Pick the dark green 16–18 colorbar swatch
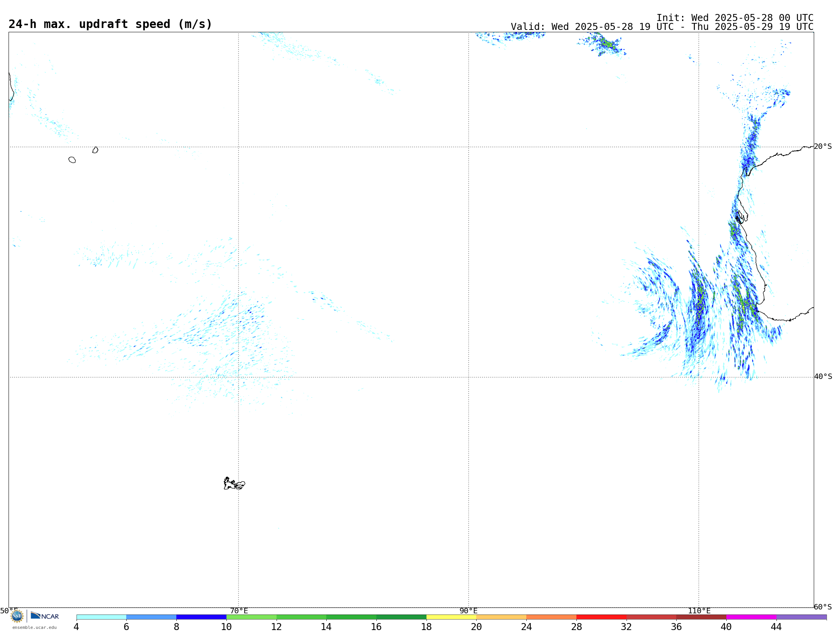 click(x=401, y=617)
